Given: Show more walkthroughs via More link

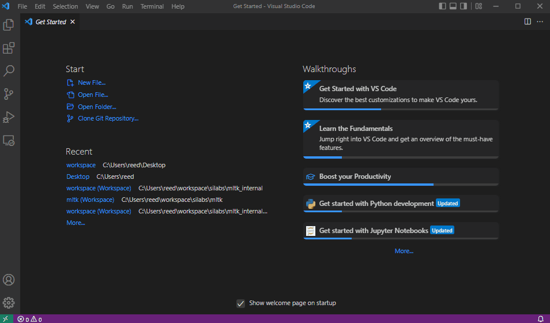Looking at the screenshot, I should (x=404, y=251).
